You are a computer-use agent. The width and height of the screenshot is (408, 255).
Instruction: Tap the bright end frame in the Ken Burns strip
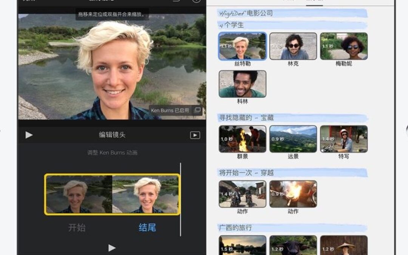[145, 194]
